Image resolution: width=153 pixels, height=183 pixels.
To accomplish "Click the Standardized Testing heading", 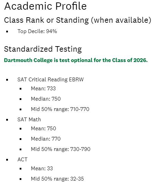I will point(43,49).
